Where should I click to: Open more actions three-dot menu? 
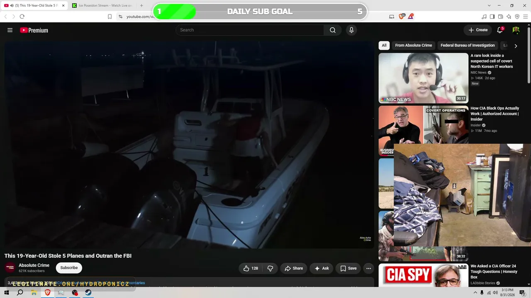click(368, 268)
